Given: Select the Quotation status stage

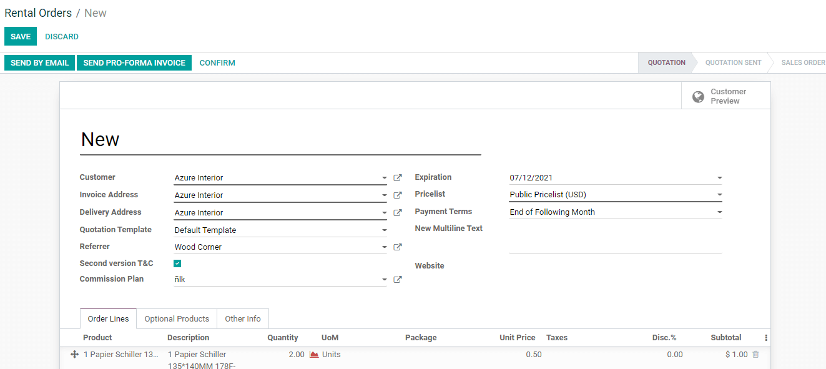Looking at the screenshot, I should coord(666,62).
